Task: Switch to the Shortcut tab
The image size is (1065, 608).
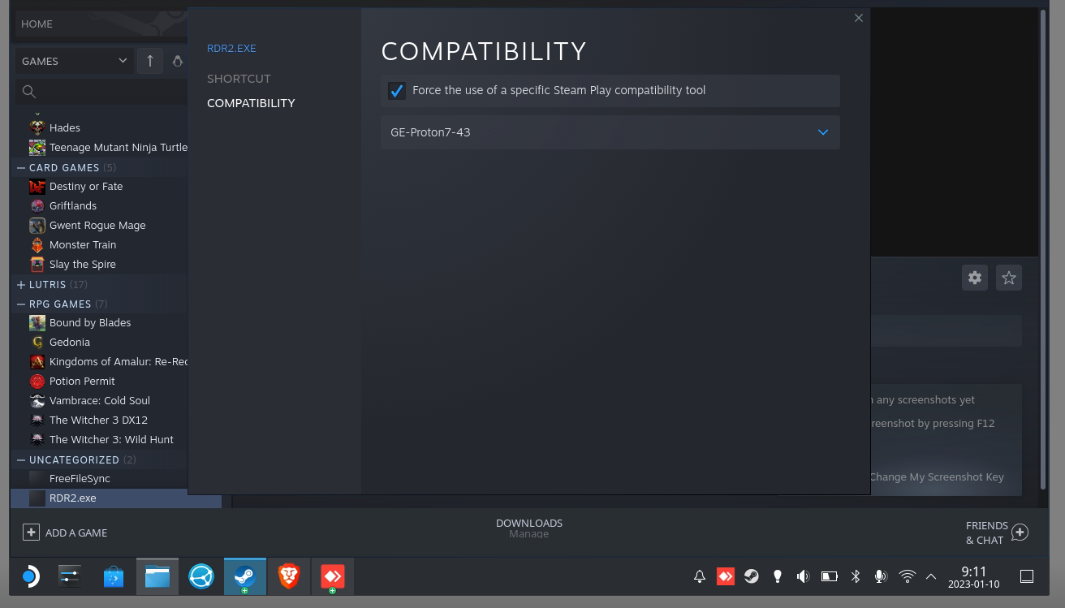Action: (239, 79)
